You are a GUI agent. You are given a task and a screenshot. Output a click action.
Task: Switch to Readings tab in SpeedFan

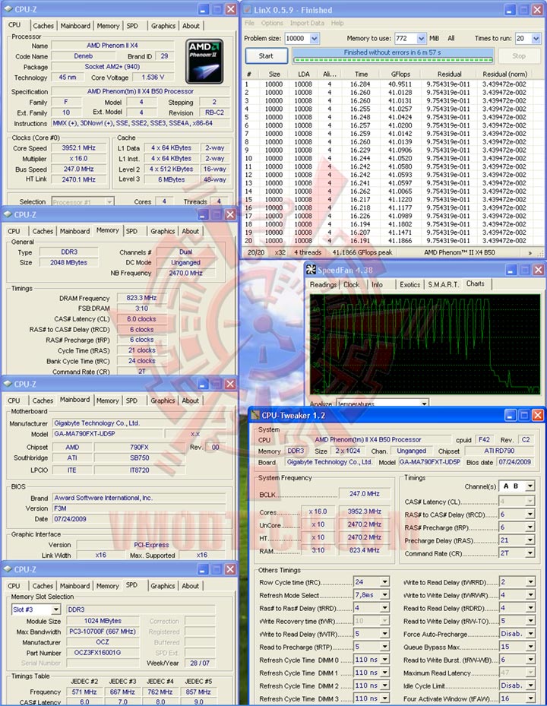(x=323, y=284)
